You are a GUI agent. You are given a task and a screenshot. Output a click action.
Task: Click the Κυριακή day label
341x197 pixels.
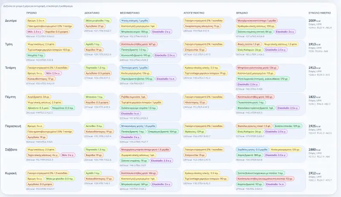[x=11, y=173]
